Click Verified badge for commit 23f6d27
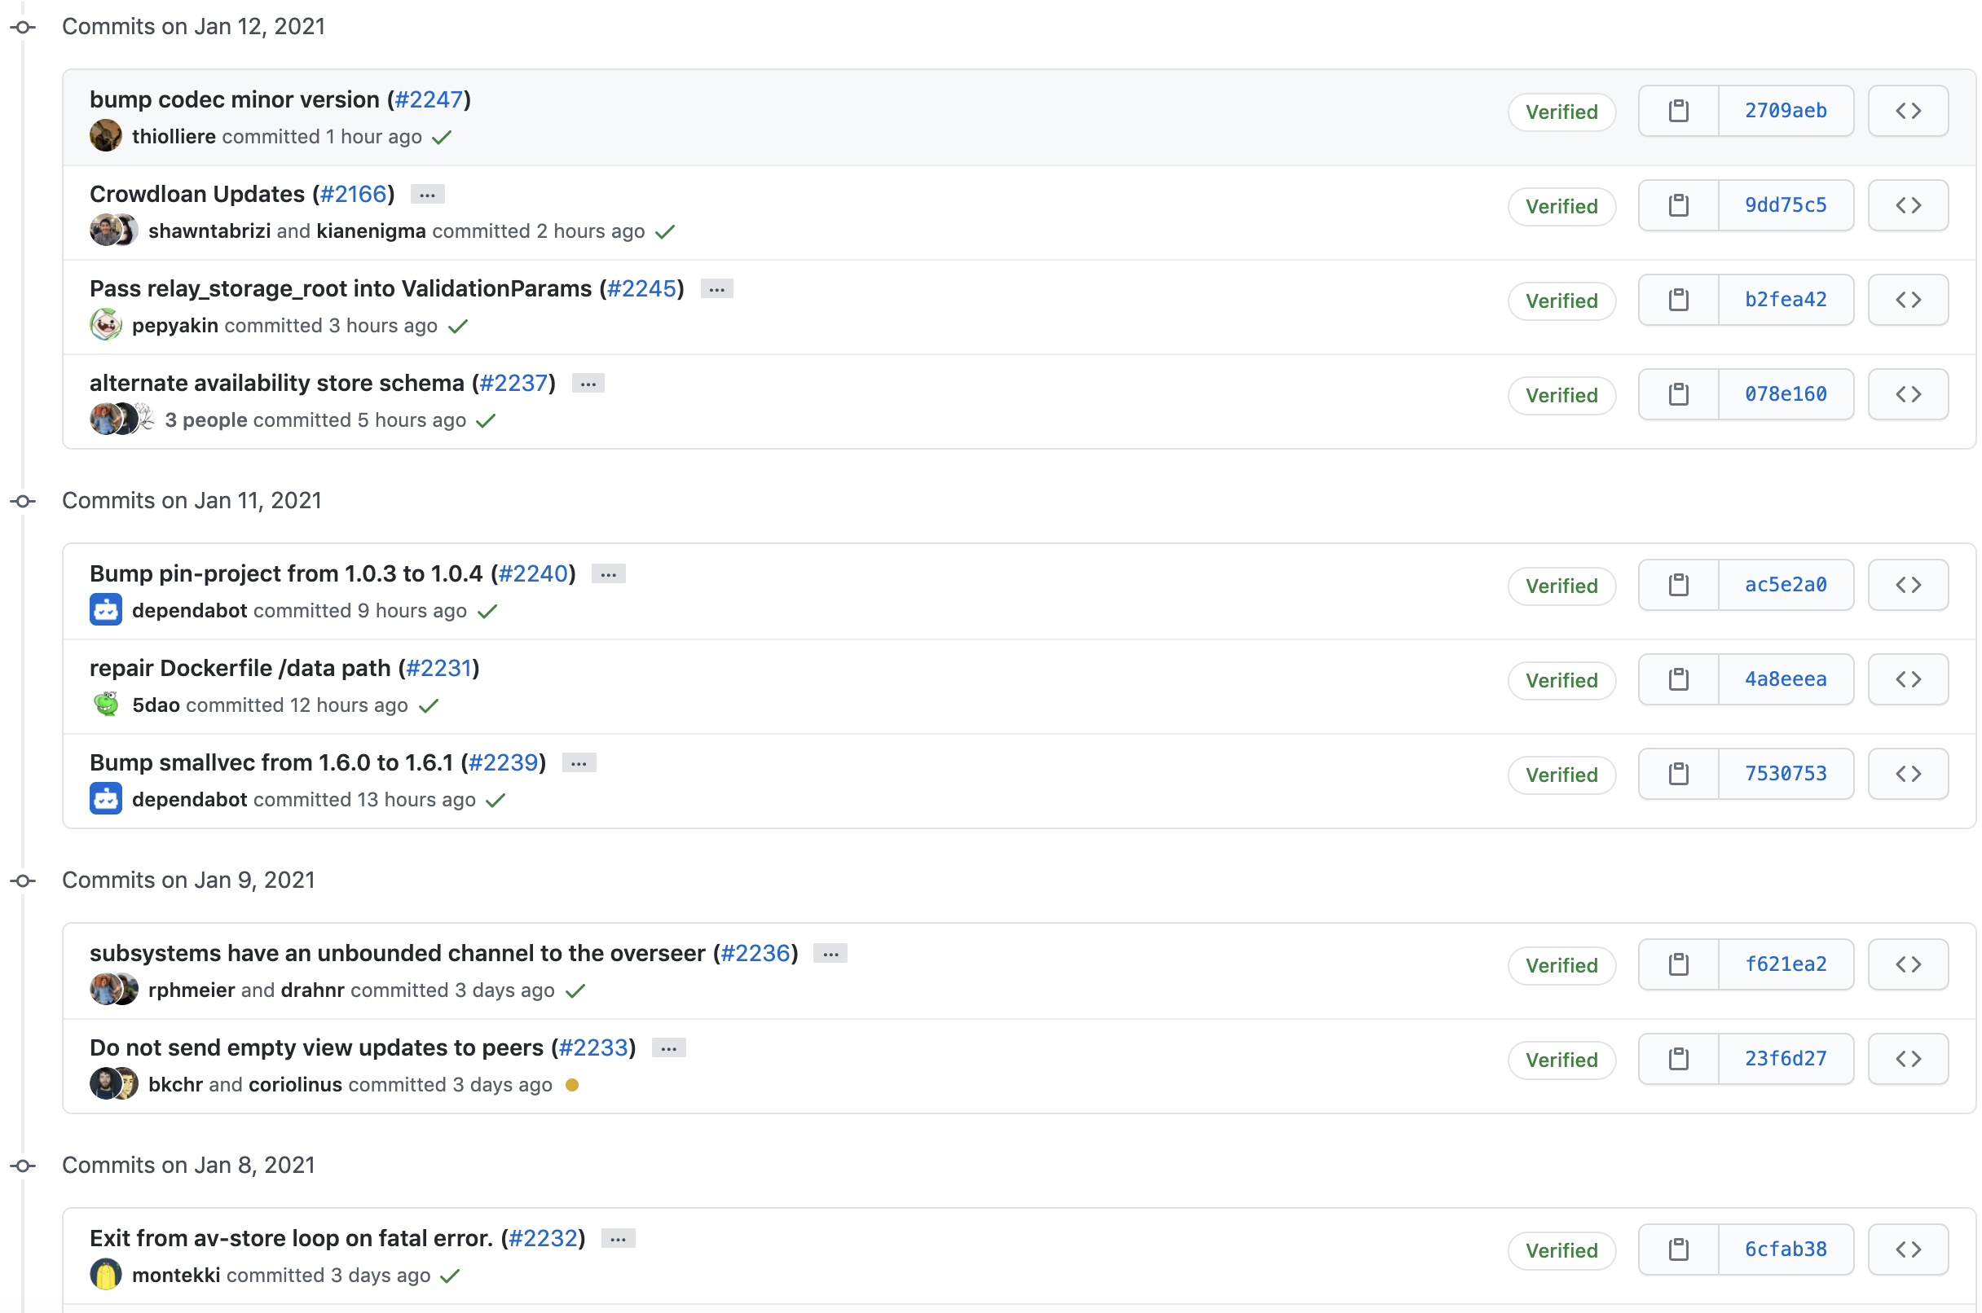Viewport: 1982px width, 1313px height. pyautogui.click(x=1561, y=1060)
